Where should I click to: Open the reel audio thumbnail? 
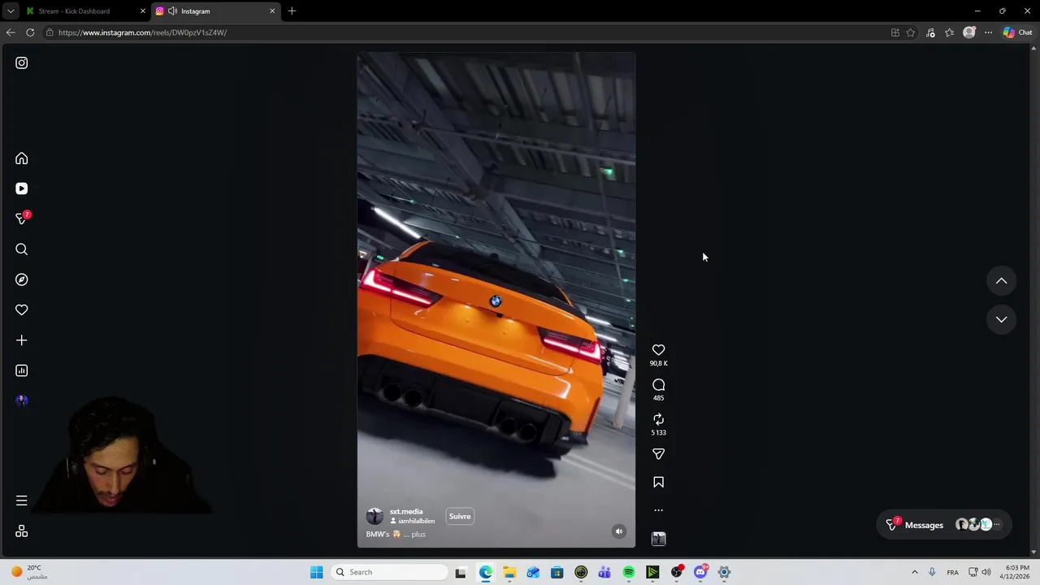pyautogui.click(x=659, y=539)
